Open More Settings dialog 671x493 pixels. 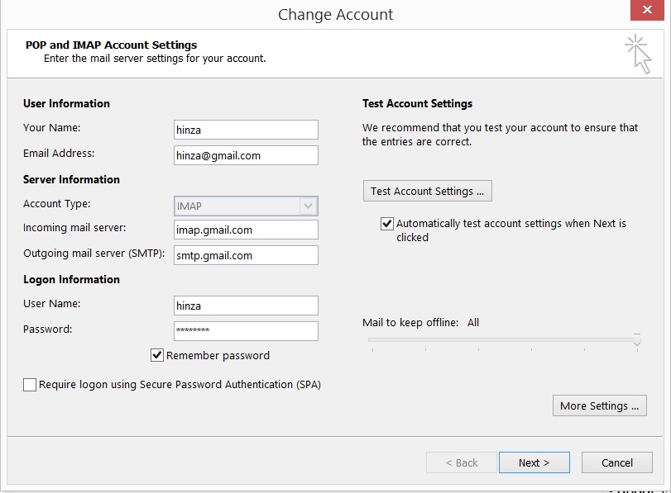[599, 405]
